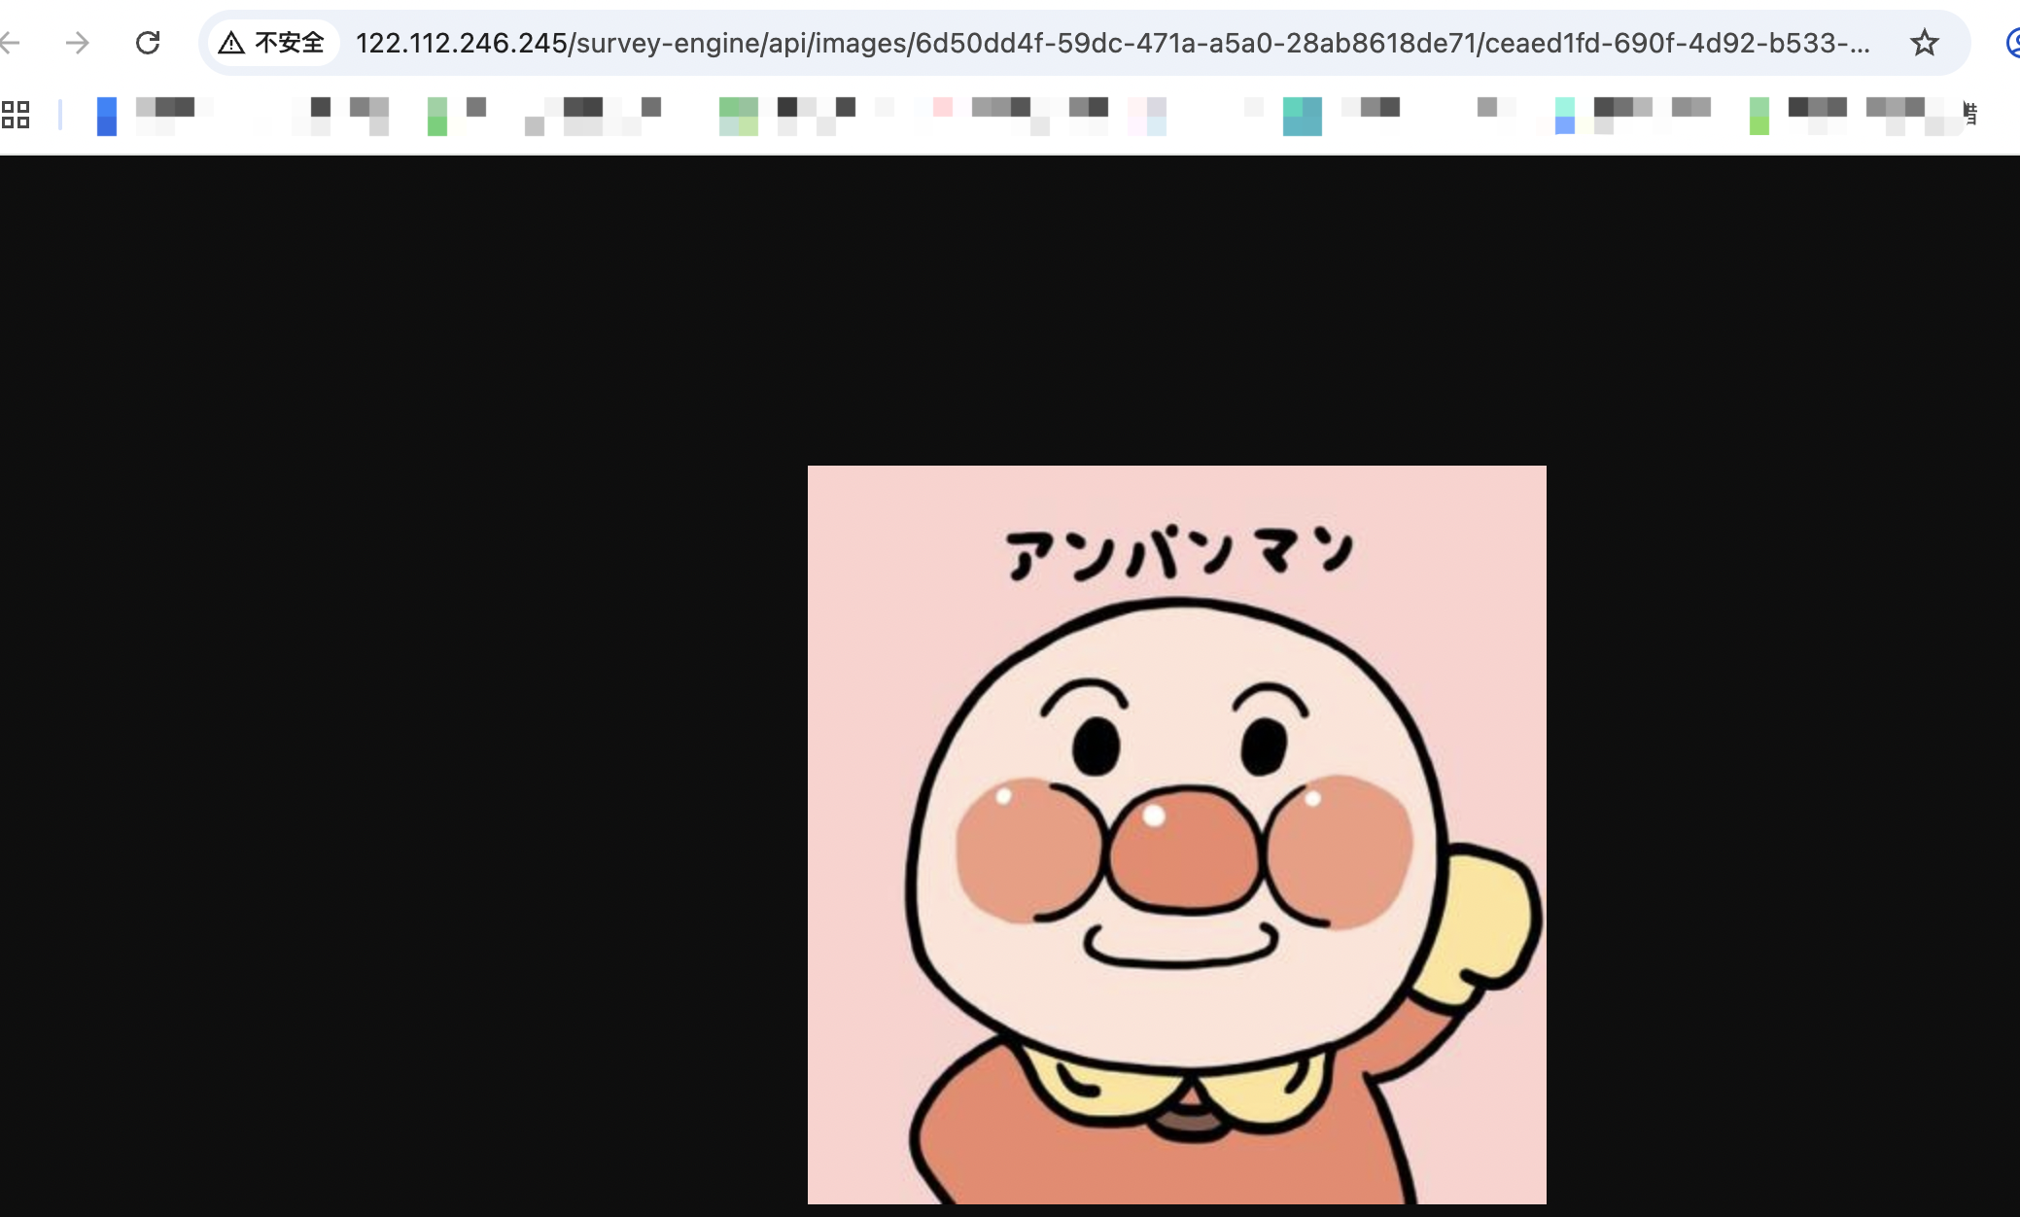Click the empty black area left of the image
Viewport: 2020px width, 1217px height.
click(389, 680)
